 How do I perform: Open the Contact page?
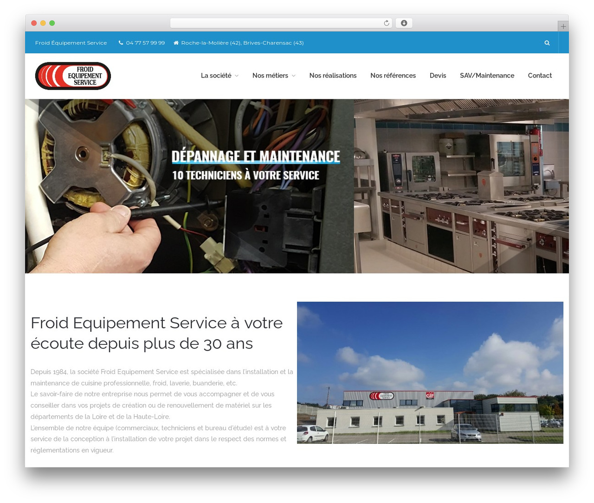540,76
